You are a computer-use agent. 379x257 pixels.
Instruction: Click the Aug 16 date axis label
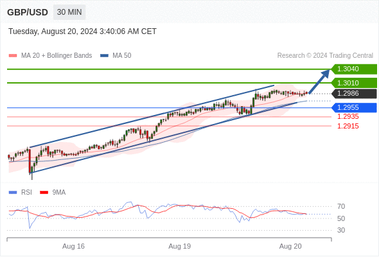point(73,246)
